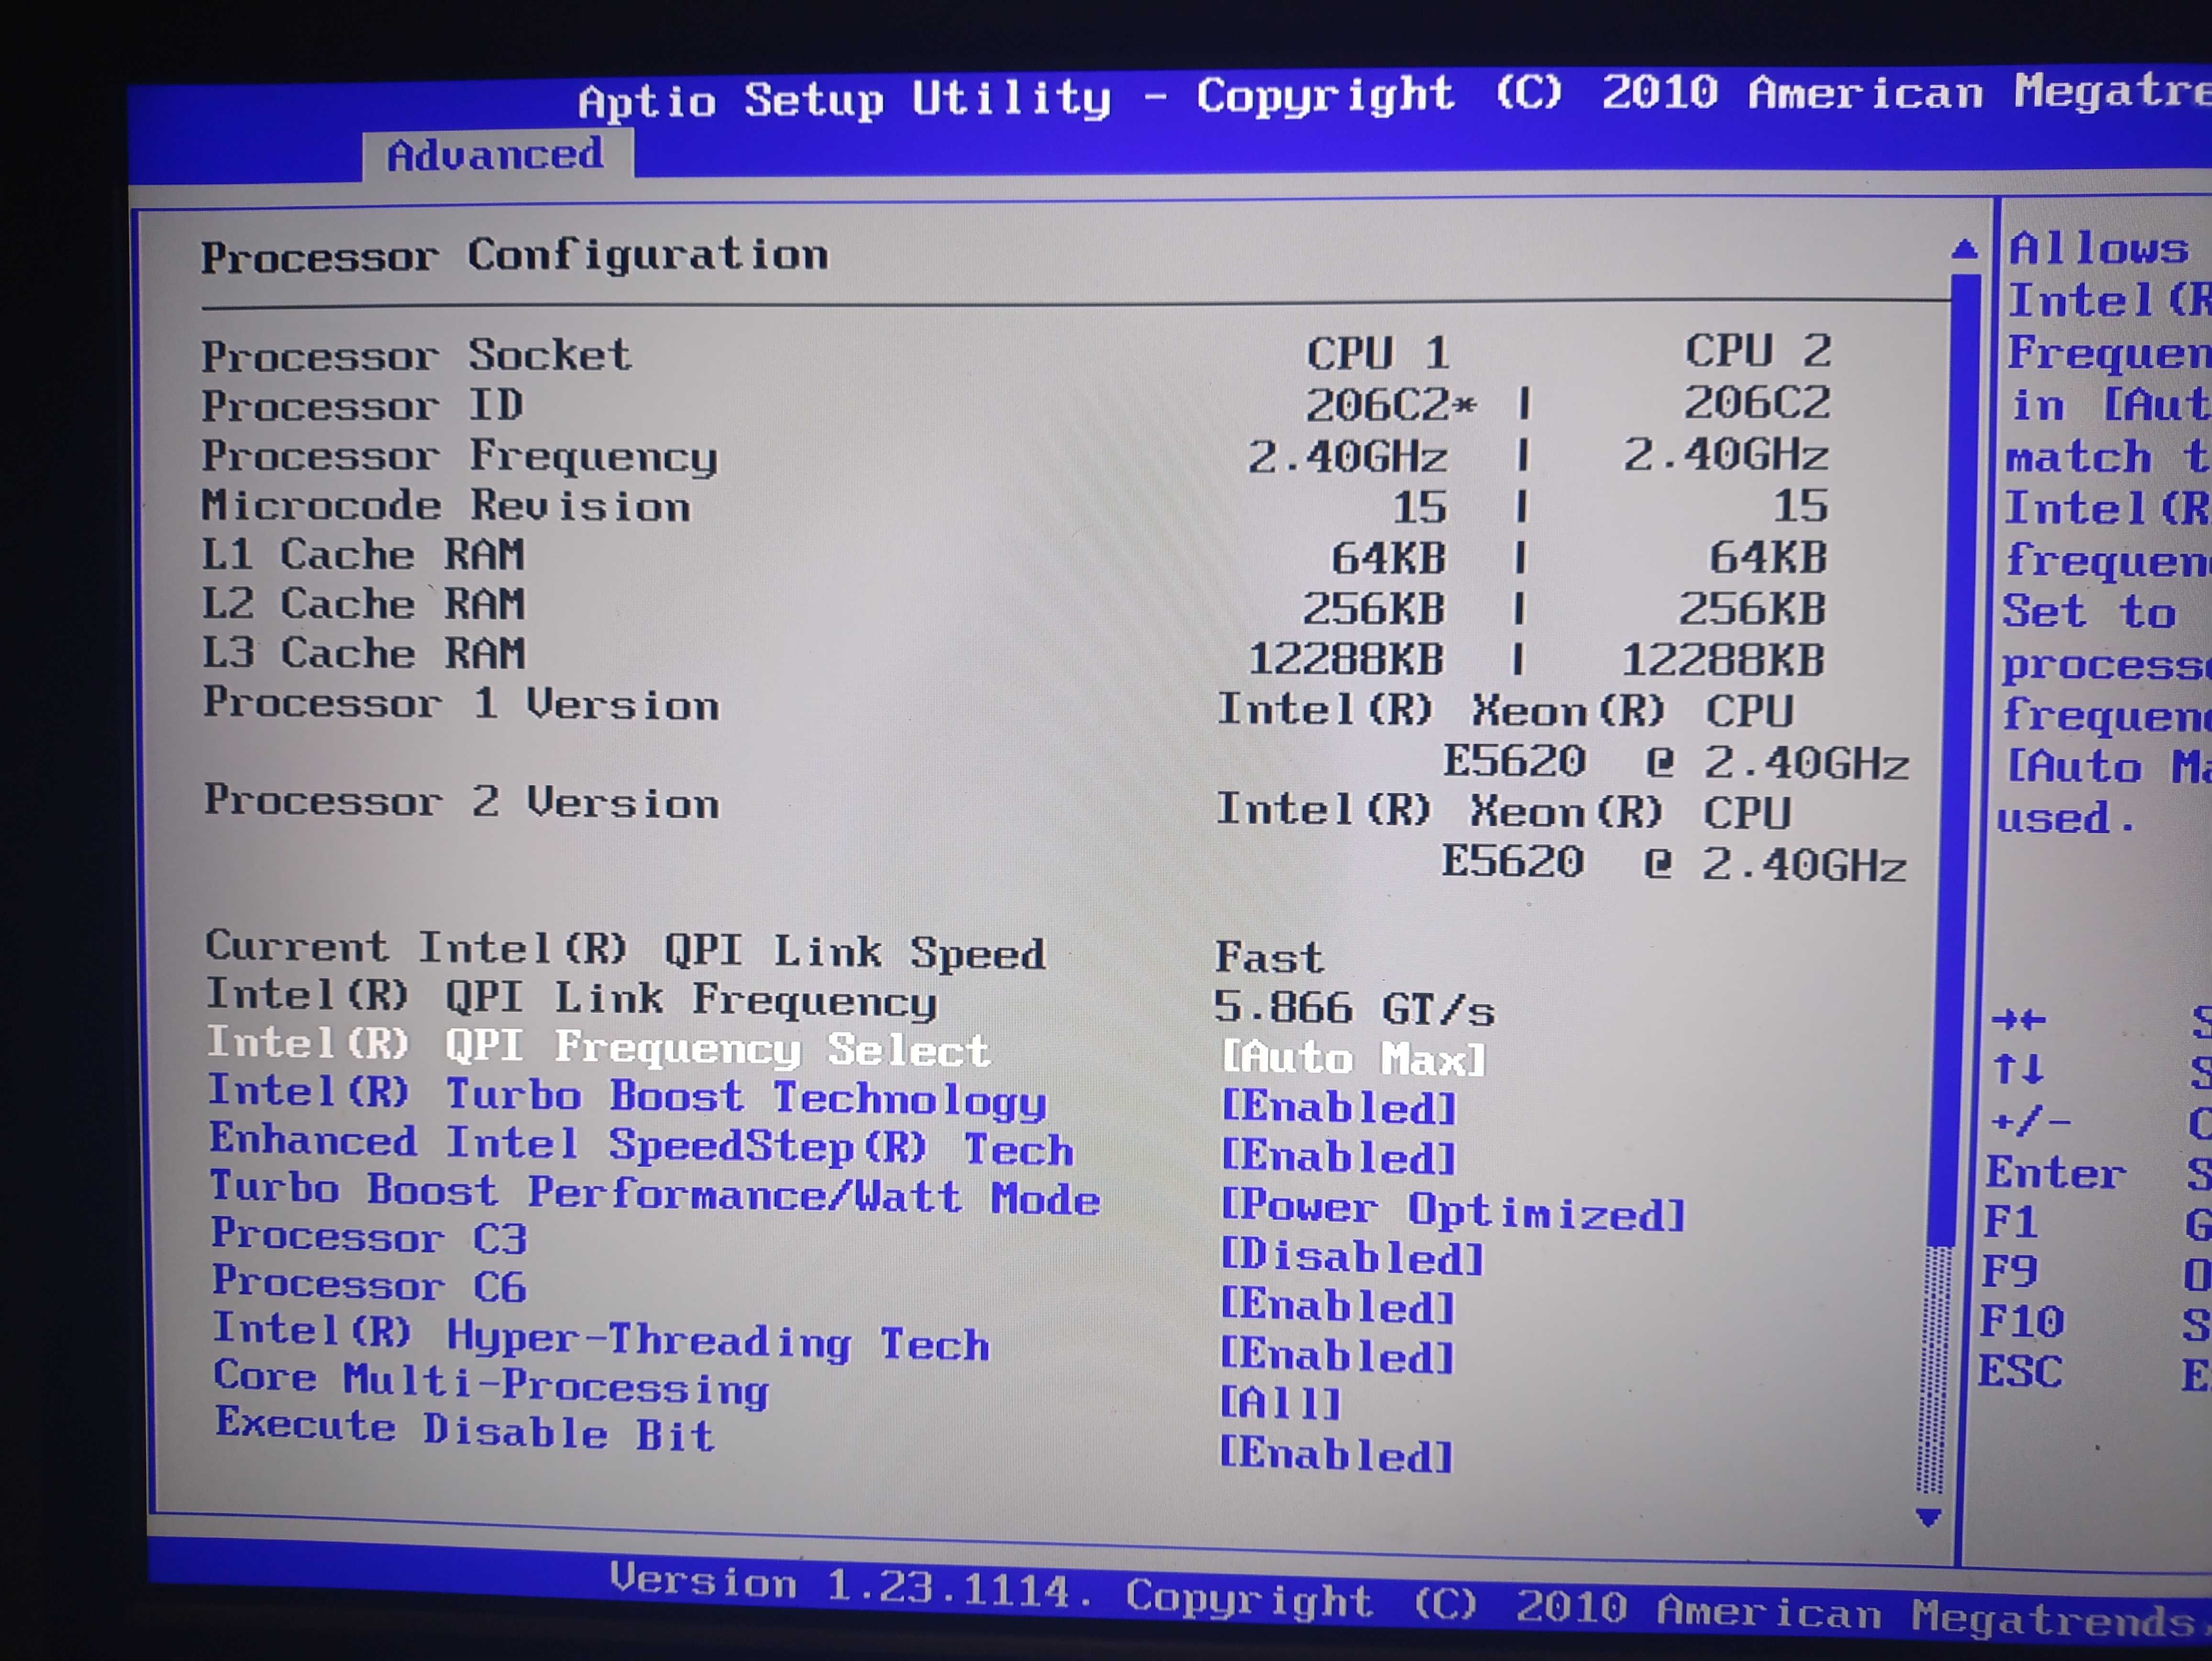Viewport: 2212px width, 1661px height.
Task: Select the Processor C3 label
Action: coord(369,1237)
